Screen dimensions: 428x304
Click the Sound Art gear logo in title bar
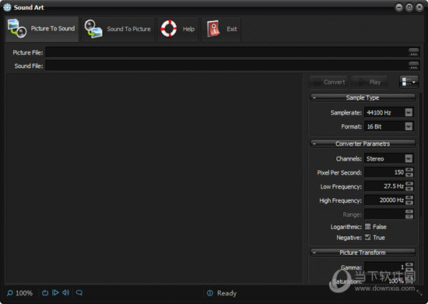click(x=7, y=7)
